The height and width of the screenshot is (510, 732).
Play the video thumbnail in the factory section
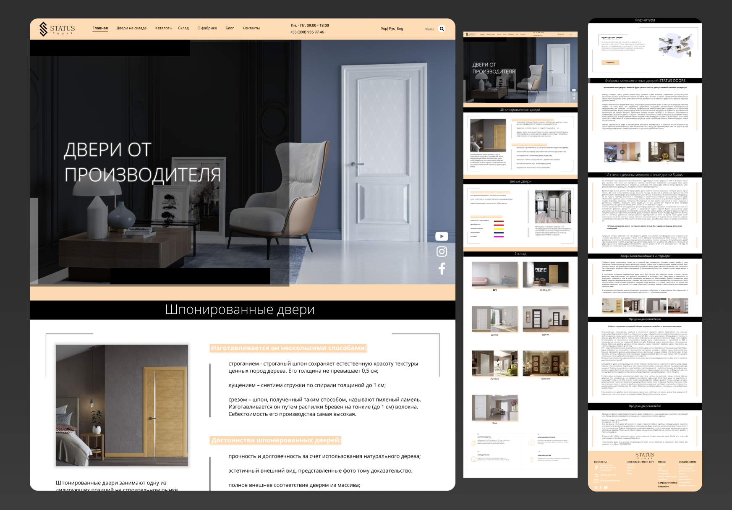pos(622,152)
